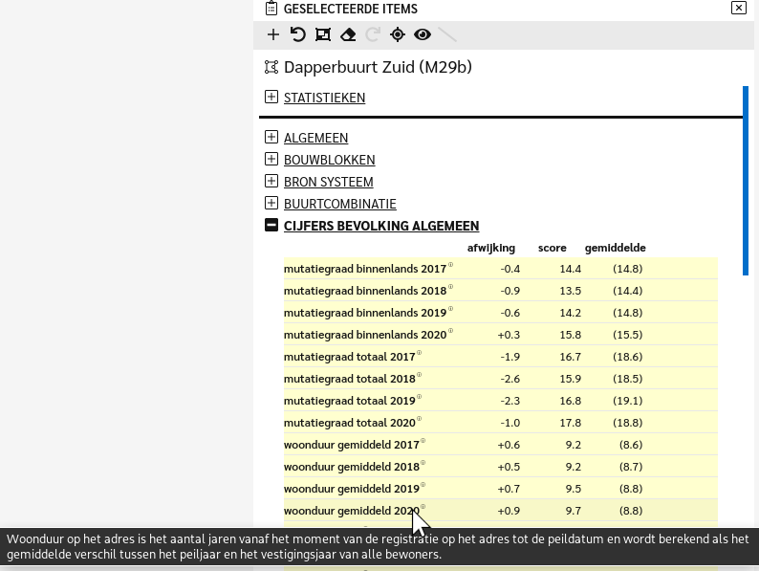759x571 pixels.
Task: Select row label 'mutatiegraad totaal 2017'
Action: tap(350, 357)
